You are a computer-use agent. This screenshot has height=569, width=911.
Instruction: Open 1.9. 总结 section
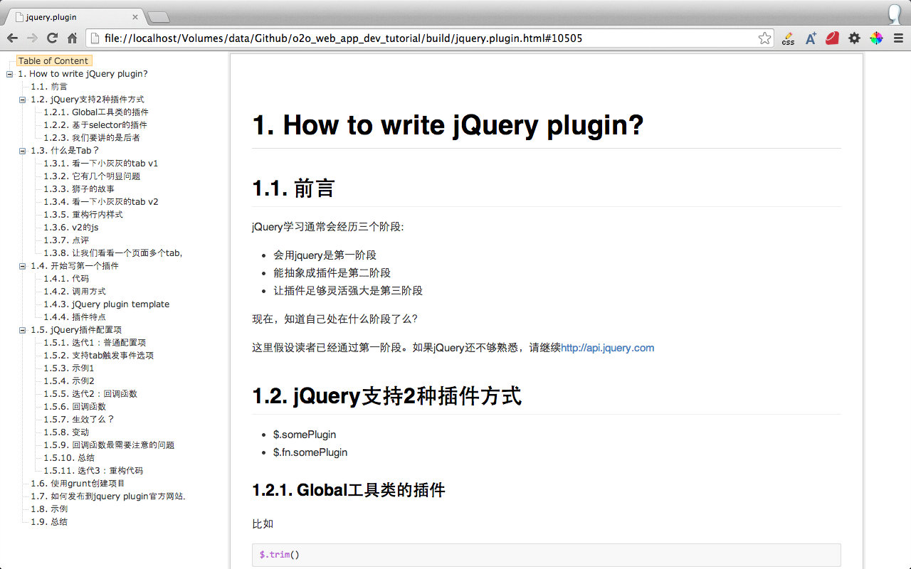tap(49, 522)
